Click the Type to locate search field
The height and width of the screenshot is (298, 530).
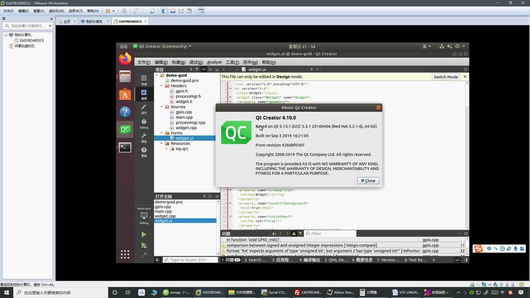point(190,260)
